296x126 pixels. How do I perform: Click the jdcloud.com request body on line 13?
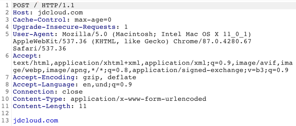pos(36,120)
